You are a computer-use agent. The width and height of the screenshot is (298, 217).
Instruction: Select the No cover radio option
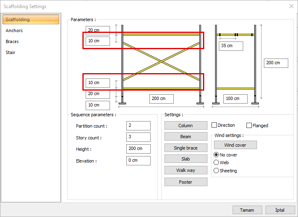[216, 155]
